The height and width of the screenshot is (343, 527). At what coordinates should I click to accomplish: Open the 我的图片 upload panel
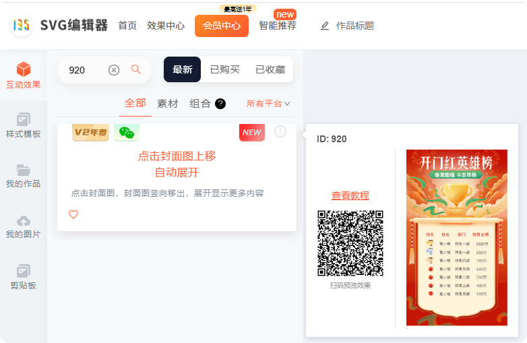[23, 227]
